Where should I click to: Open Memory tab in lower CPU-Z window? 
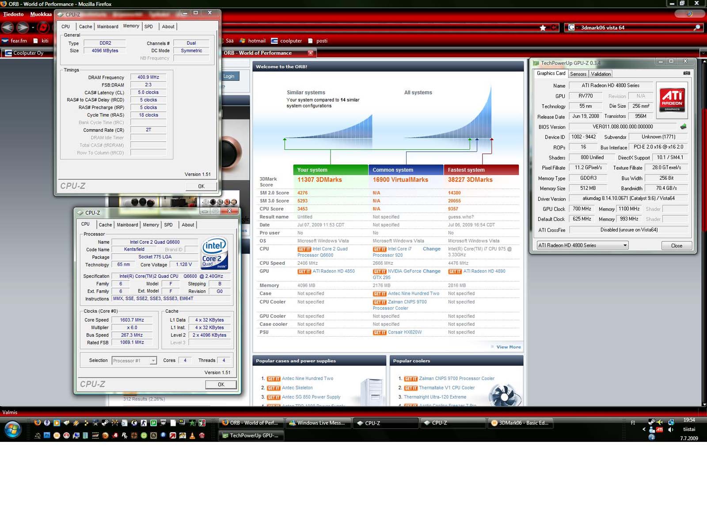[151, 225]
